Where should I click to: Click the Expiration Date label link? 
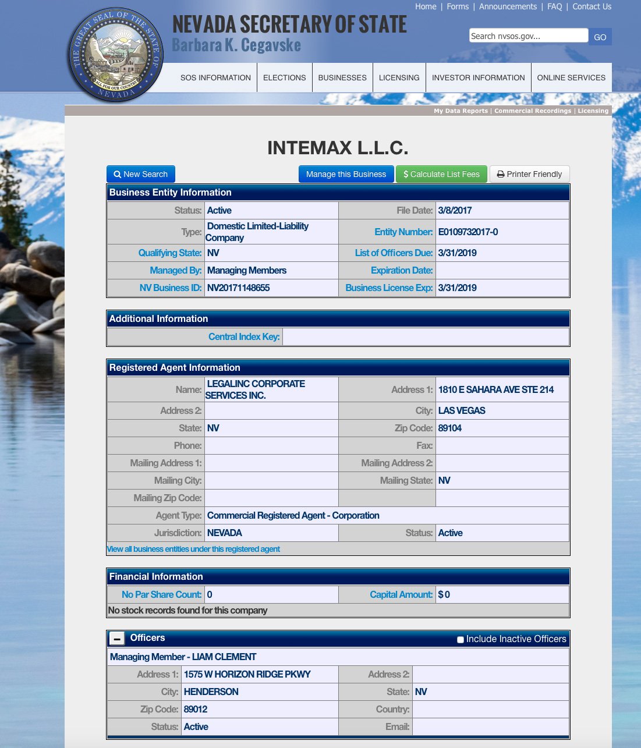click(402, 270)
